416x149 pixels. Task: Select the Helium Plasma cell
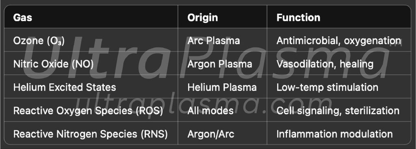222,86
